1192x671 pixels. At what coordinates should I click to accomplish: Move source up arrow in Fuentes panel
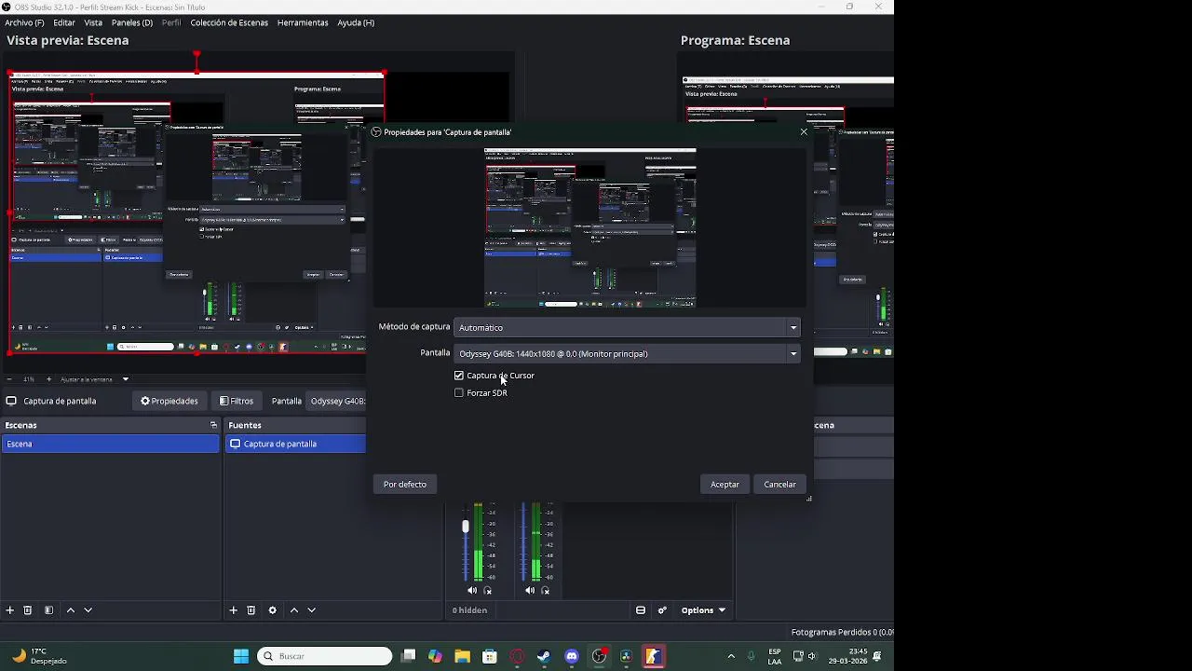pos(294,610)
